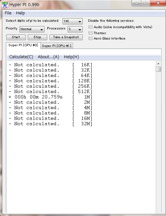The height and width of the screenshot is (216, 166).
Task: Click the Hyper PI app icon in title bar
Action: pos(5,4)
